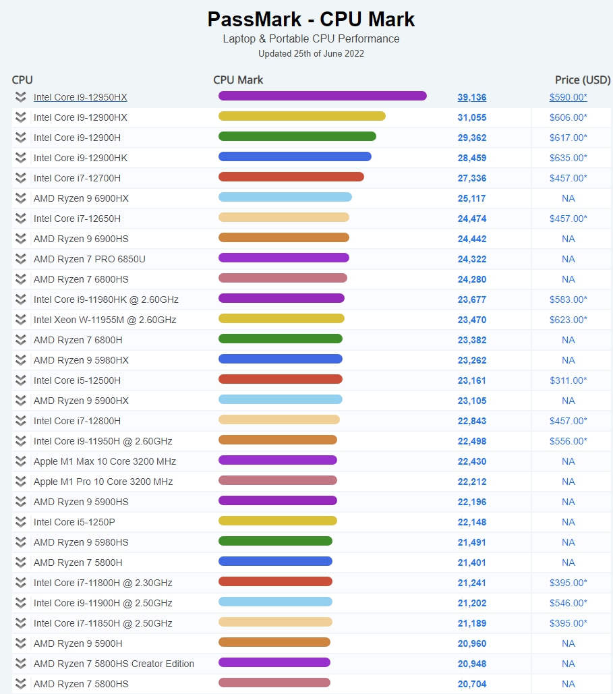Open AMD Ryzen 9 5980HS link
Screen dimensions: 613x694
click(x=81, y=543)
